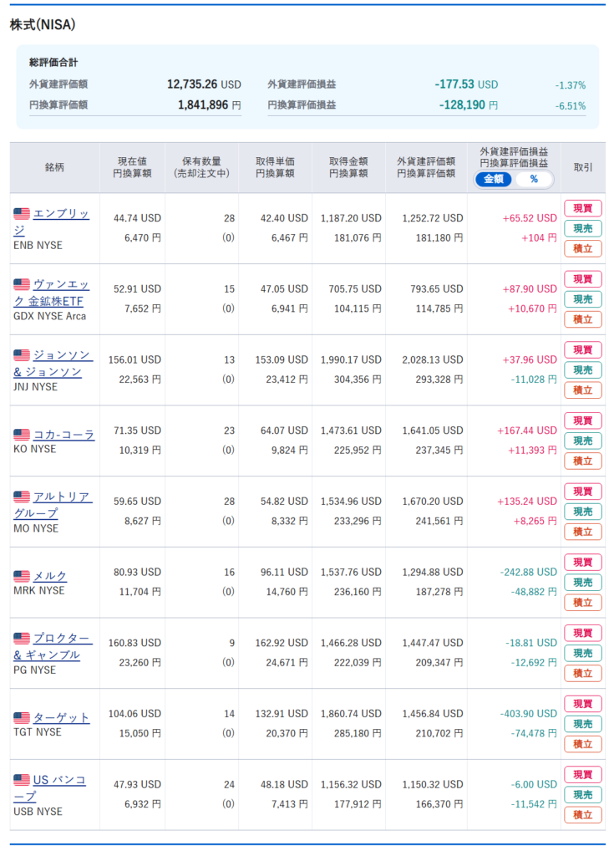Viewport: 609px width, 856px height.
Task: Click total value 12,735.26 USD
Action: (204, 84)
